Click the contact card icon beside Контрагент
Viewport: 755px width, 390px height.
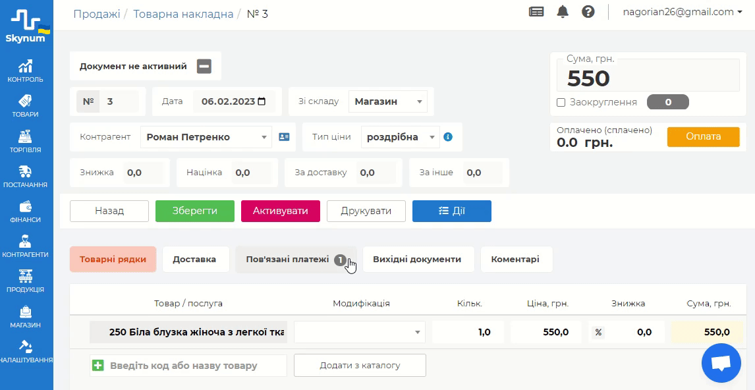(284, 137)
